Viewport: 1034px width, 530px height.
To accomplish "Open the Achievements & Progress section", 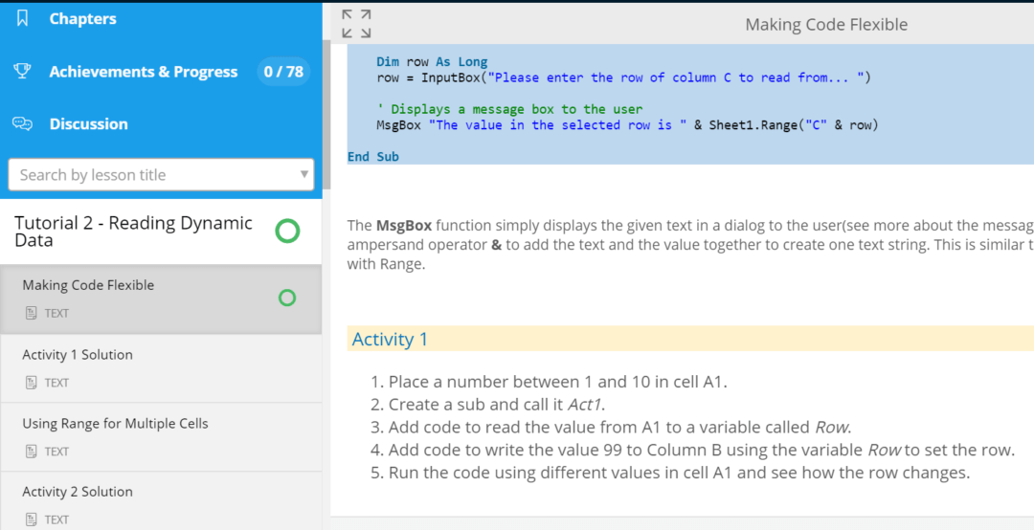I will [144, 72].
